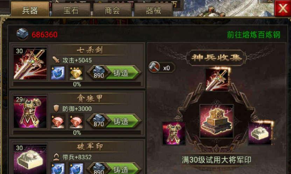Open blue gem slot under 七杀剑

coord(58,73)
